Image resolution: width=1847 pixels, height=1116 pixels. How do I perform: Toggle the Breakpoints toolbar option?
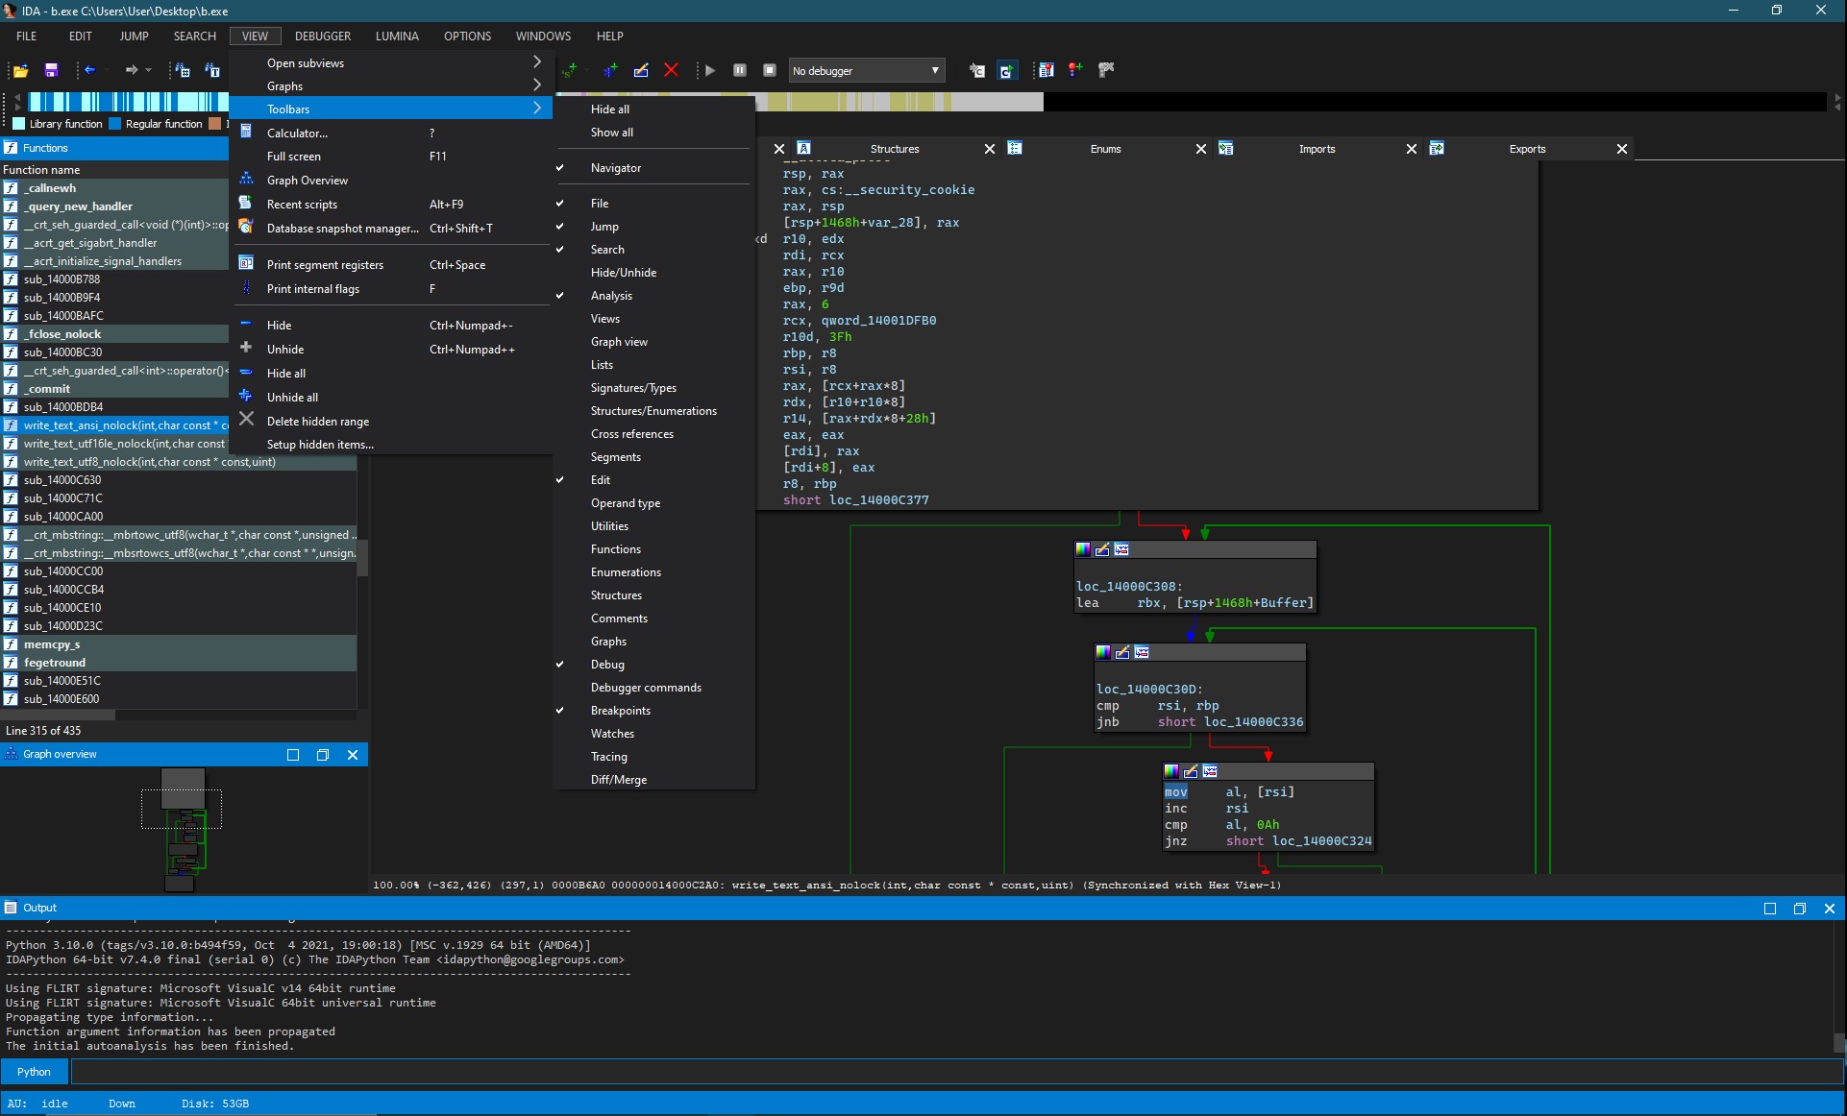coord(620,711)
